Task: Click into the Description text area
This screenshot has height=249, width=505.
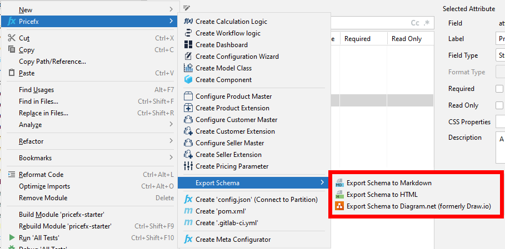Action: [500, 148]
